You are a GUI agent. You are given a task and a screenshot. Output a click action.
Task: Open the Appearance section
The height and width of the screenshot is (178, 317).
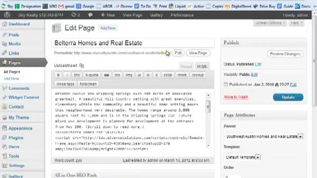(20, 129)
